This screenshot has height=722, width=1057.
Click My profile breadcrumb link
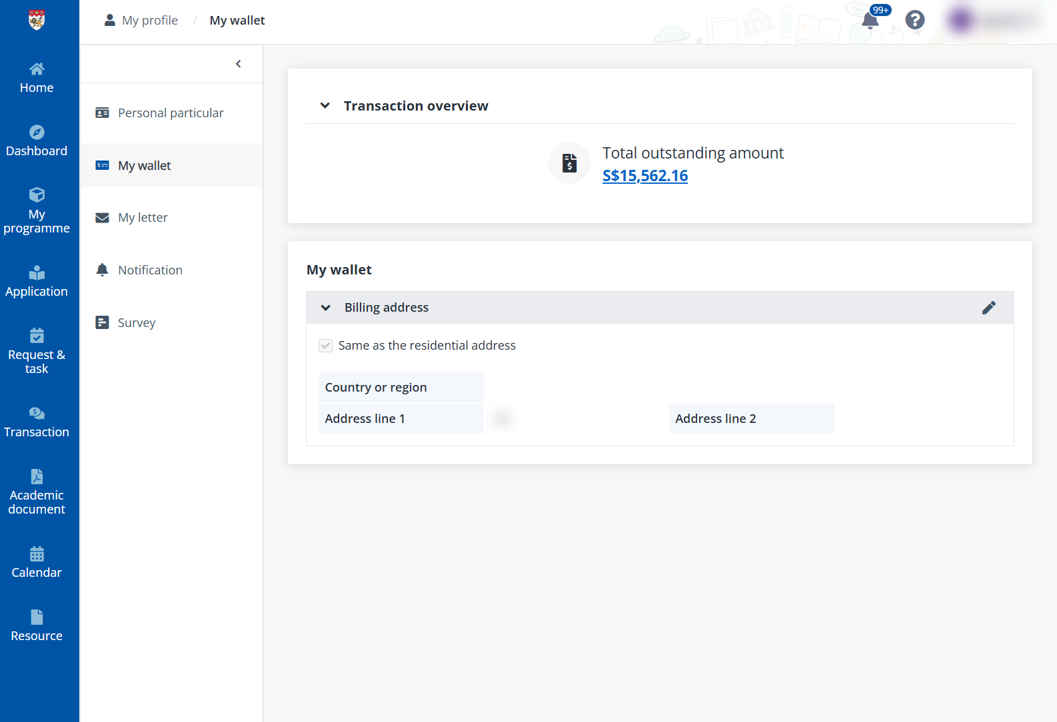click(149, 21)
